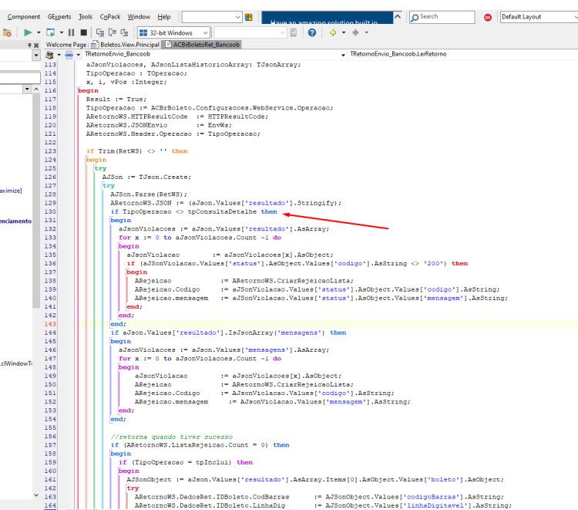This screenshot has width=578, height=510.
Task: Click the Trace Into step icon
Action: [100, 32]
